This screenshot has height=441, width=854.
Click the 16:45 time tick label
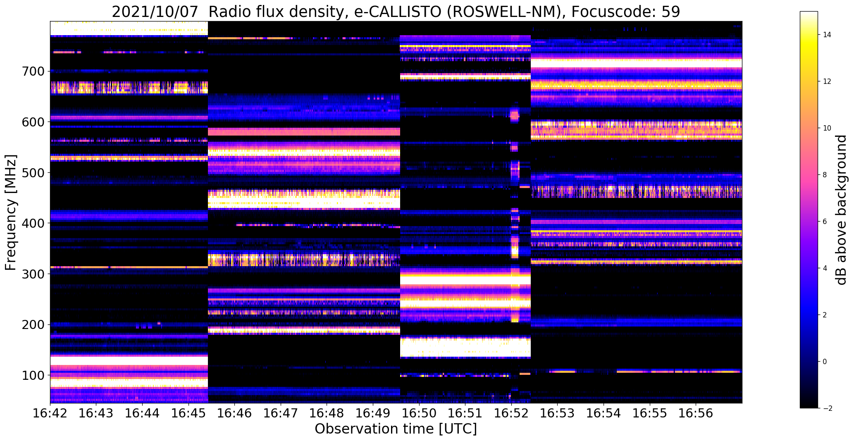tap(188, 413)
